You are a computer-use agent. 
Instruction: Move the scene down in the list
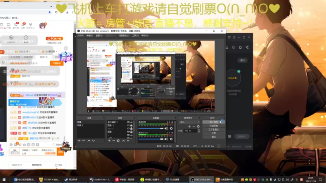click(x=93, y=141)
